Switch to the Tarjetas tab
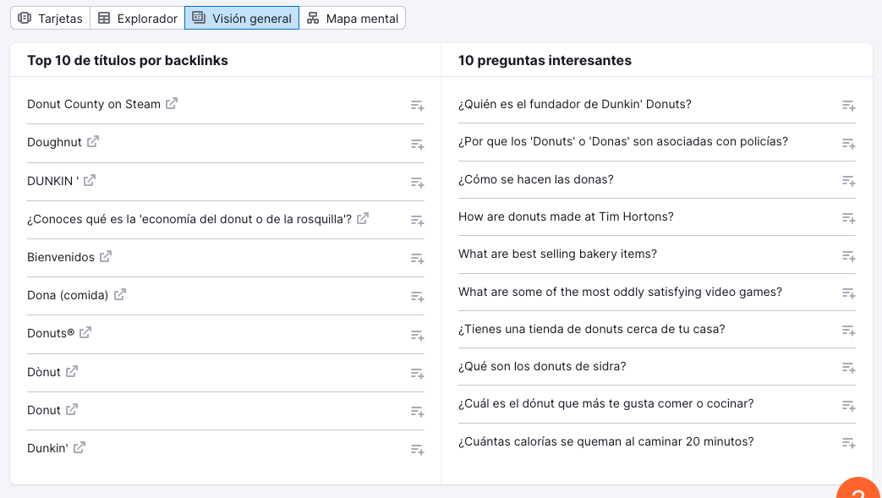The image size is (882, 498). click(x=50, y=17)
